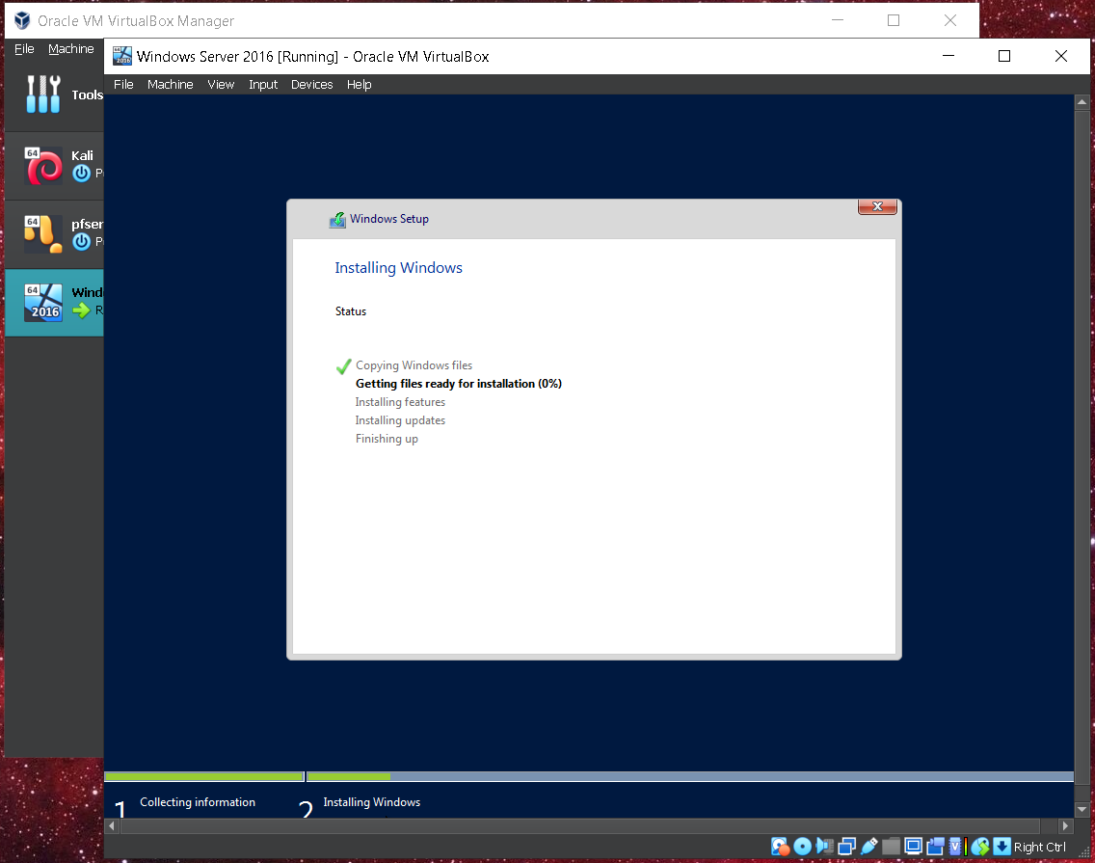Screen dimensions: 1095x863
Task: Open the Help menu
Action: coord(359,85)
